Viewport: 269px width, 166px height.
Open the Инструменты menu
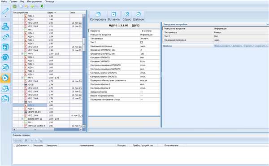pos(35,1)
